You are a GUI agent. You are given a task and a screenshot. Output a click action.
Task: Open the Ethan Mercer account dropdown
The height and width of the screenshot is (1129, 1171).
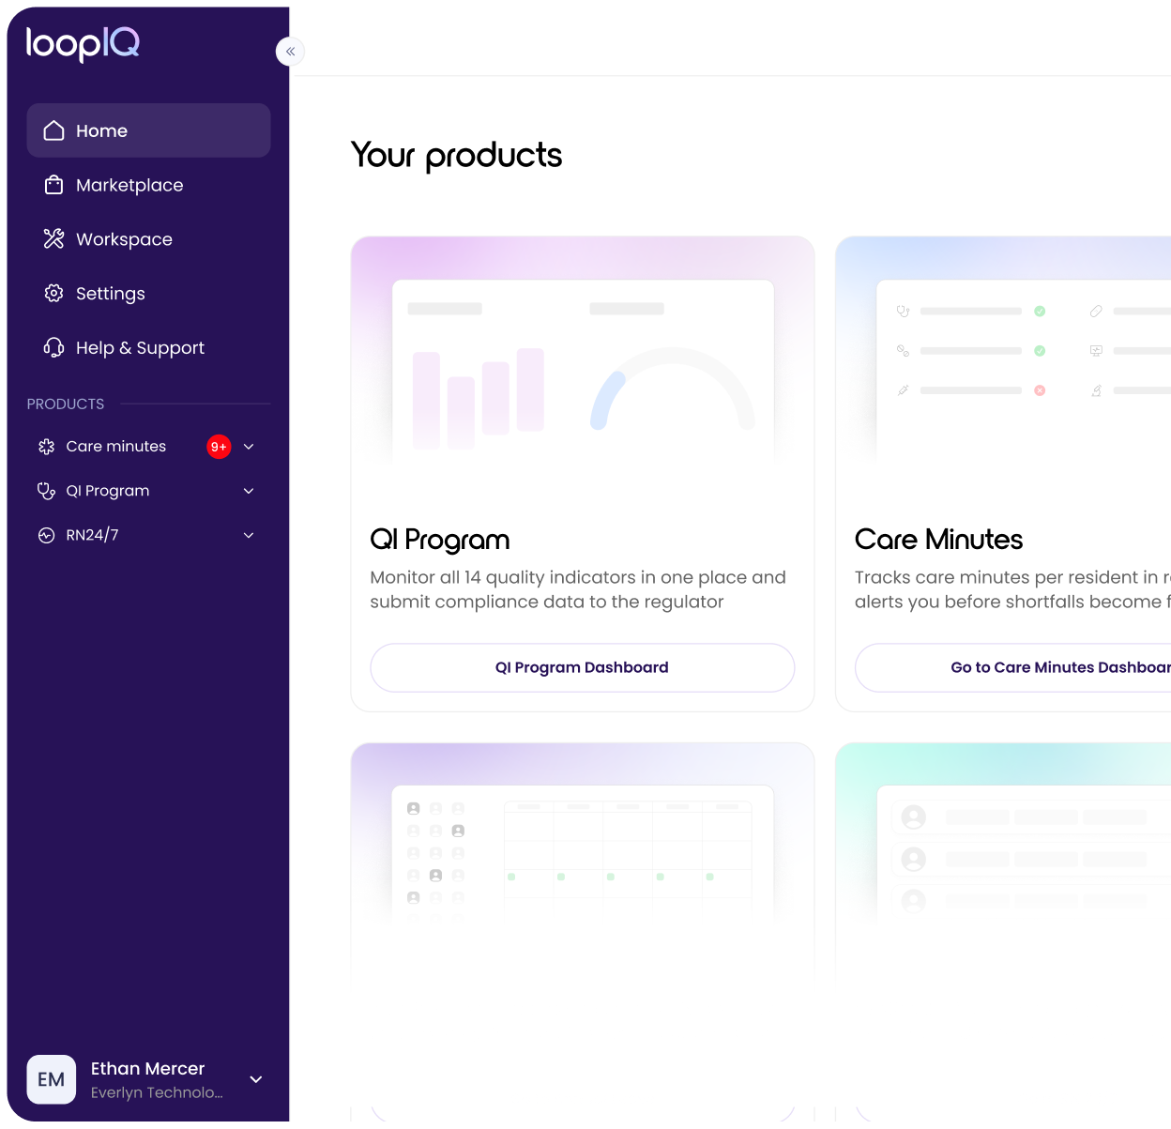pyautogui.click(x=255, y=1079)
